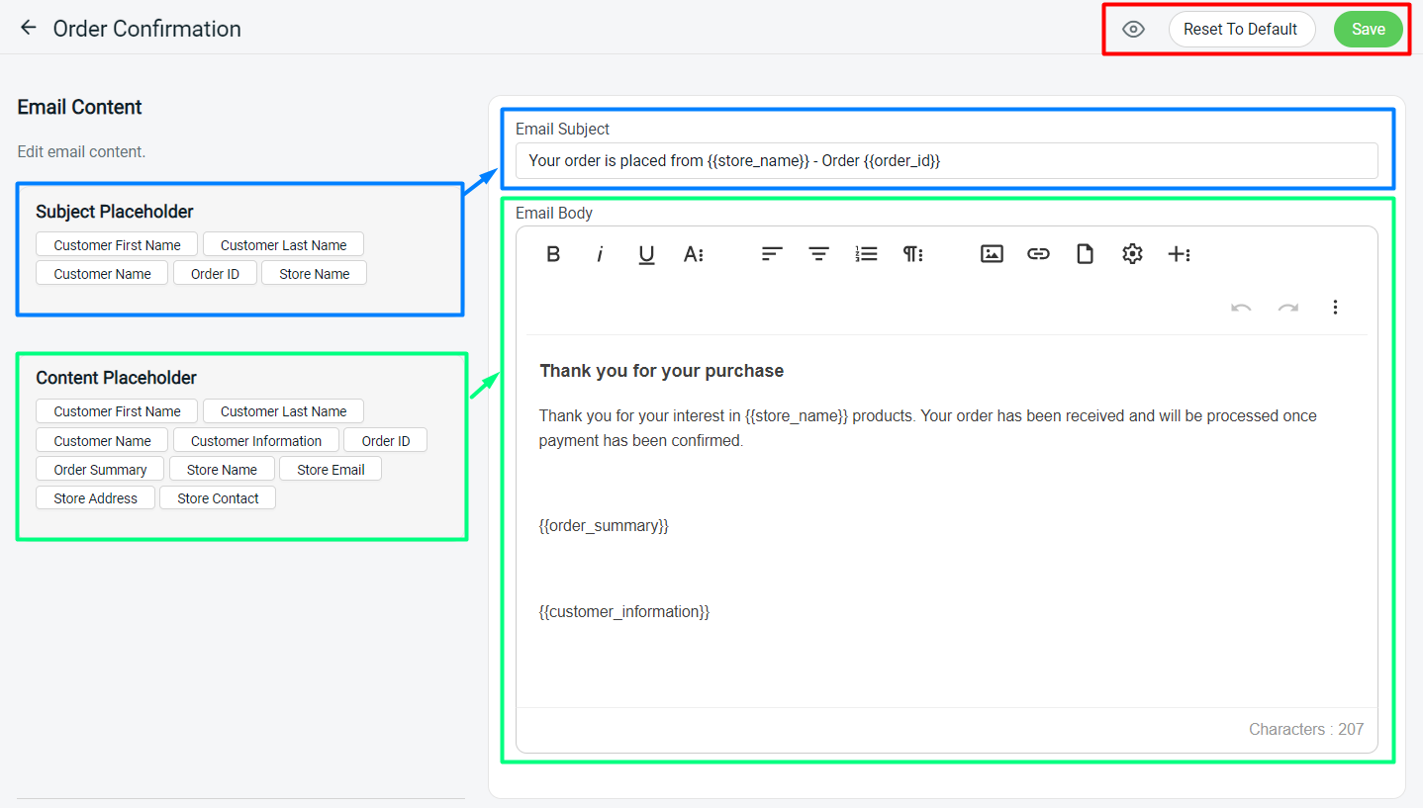This screenshot has width=1423, height=808.
Task: Preview the email using the eye icon
Action: coord(1133,29)
